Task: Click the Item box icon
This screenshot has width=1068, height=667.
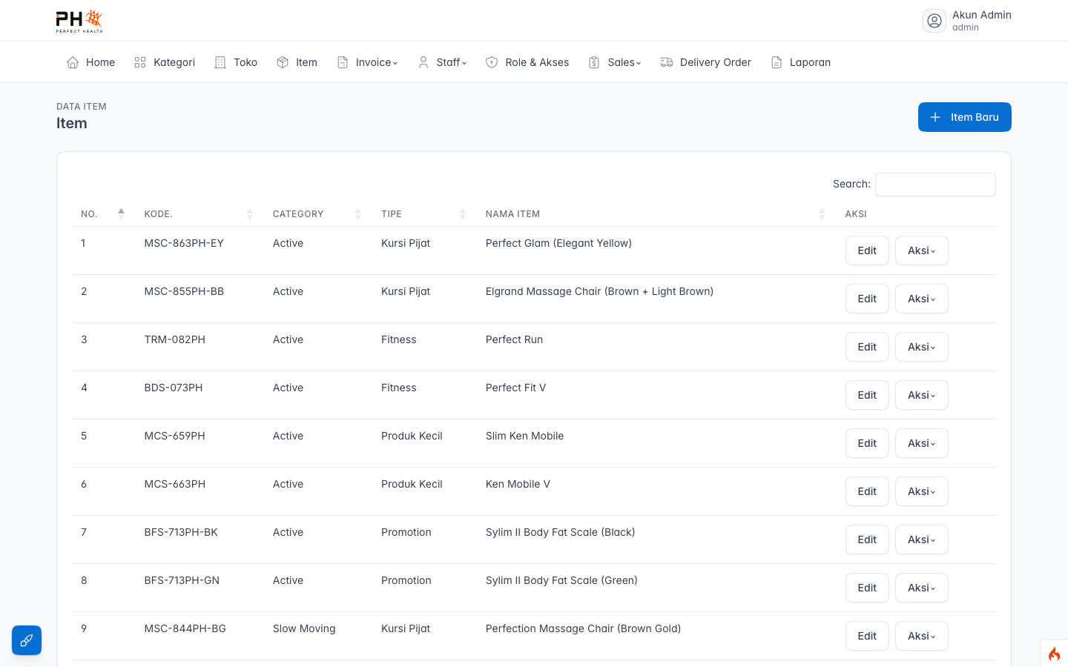Action: (x=283, y=62)
